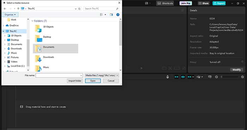Open the Media files type combo box
The width and height of the screenshot is (247, 130).
point(102,75)
